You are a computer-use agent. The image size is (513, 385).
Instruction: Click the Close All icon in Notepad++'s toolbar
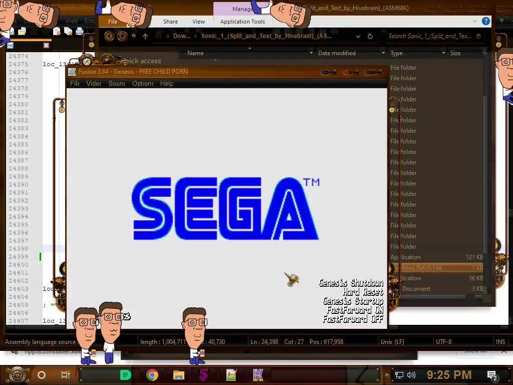tap(68, 32)
